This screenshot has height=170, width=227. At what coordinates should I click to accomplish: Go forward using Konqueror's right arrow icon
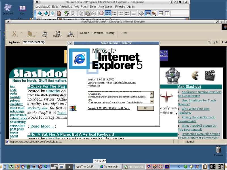(52, 13)
